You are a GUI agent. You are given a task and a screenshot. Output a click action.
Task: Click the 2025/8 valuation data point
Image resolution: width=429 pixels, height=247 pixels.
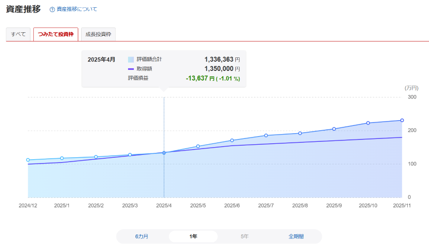tap(300, 133)
